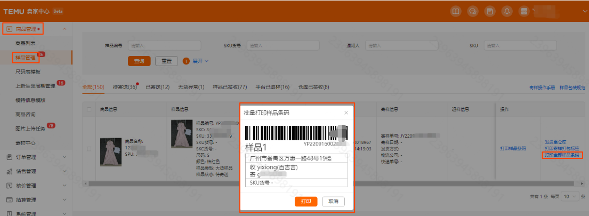The image size is (589, 216).
Task: Focus the 通知人 input field
Action: (402, 45)
